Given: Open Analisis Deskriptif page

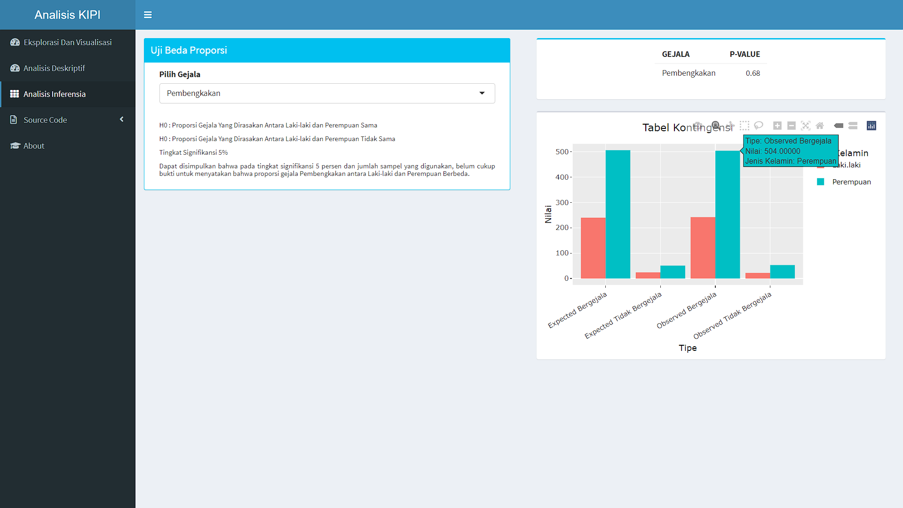Looking at the screenshot, I should click(x=68, y=68).
